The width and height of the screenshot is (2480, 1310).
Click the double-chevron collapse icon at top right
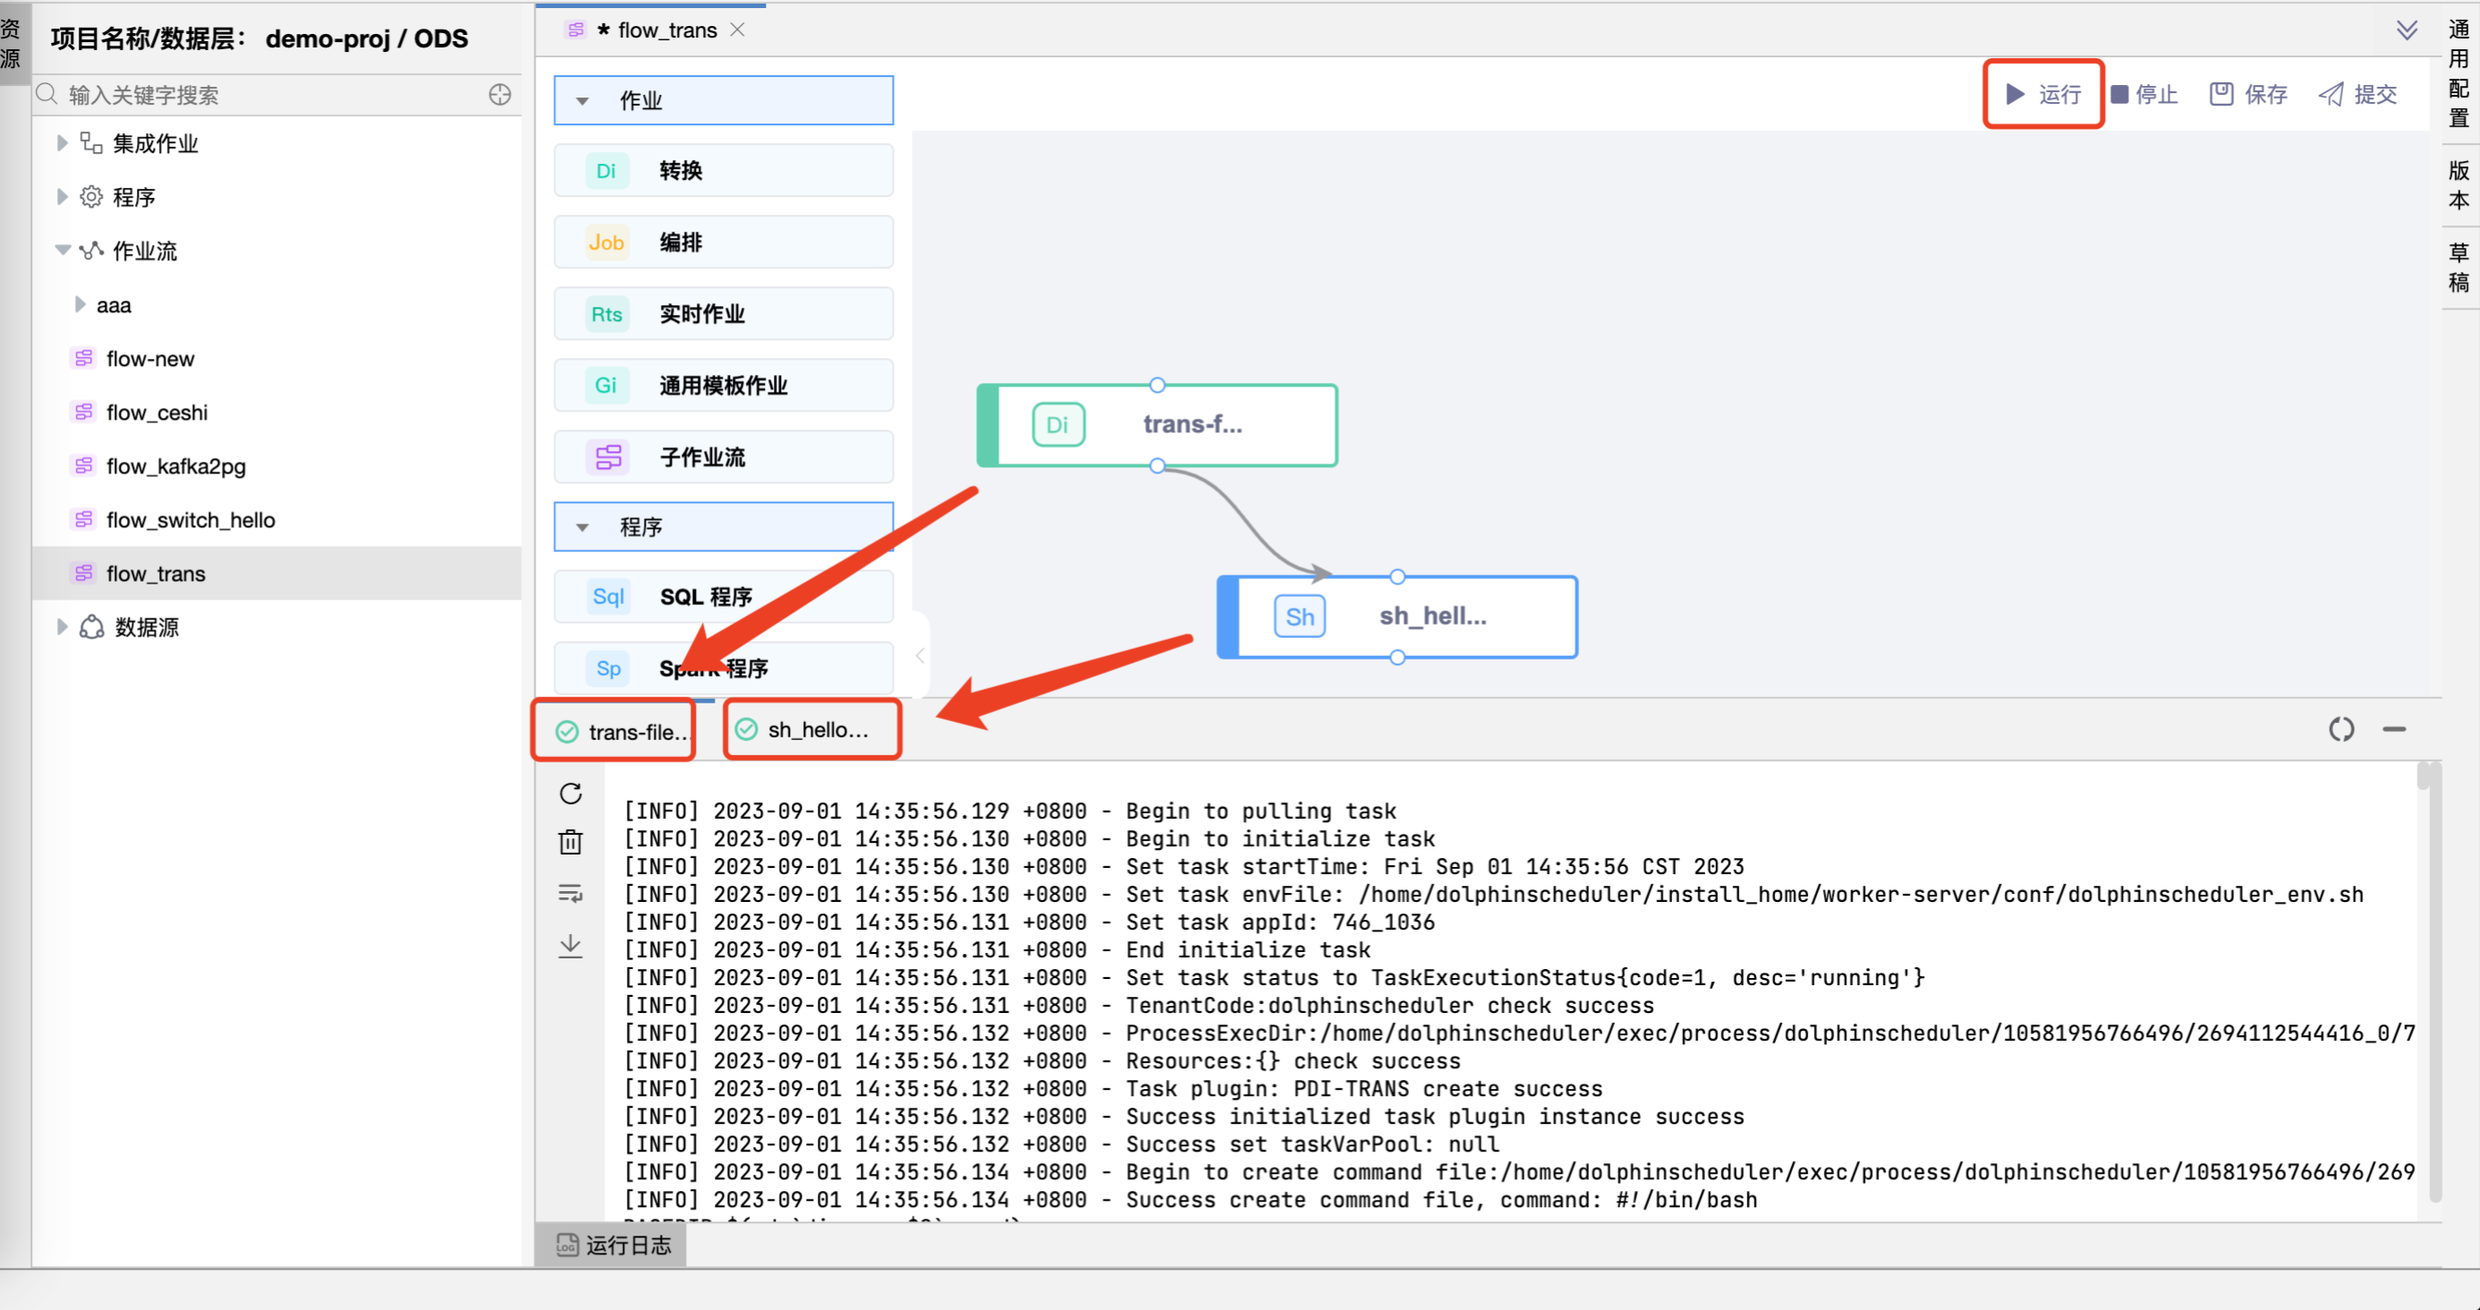pyautogui.click(x=2407, y=30)
